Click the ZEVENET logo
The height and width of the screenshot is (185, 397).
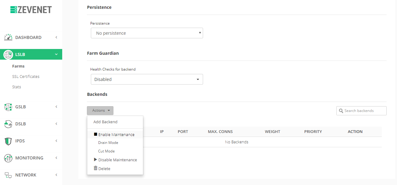(x=31, y=10)
